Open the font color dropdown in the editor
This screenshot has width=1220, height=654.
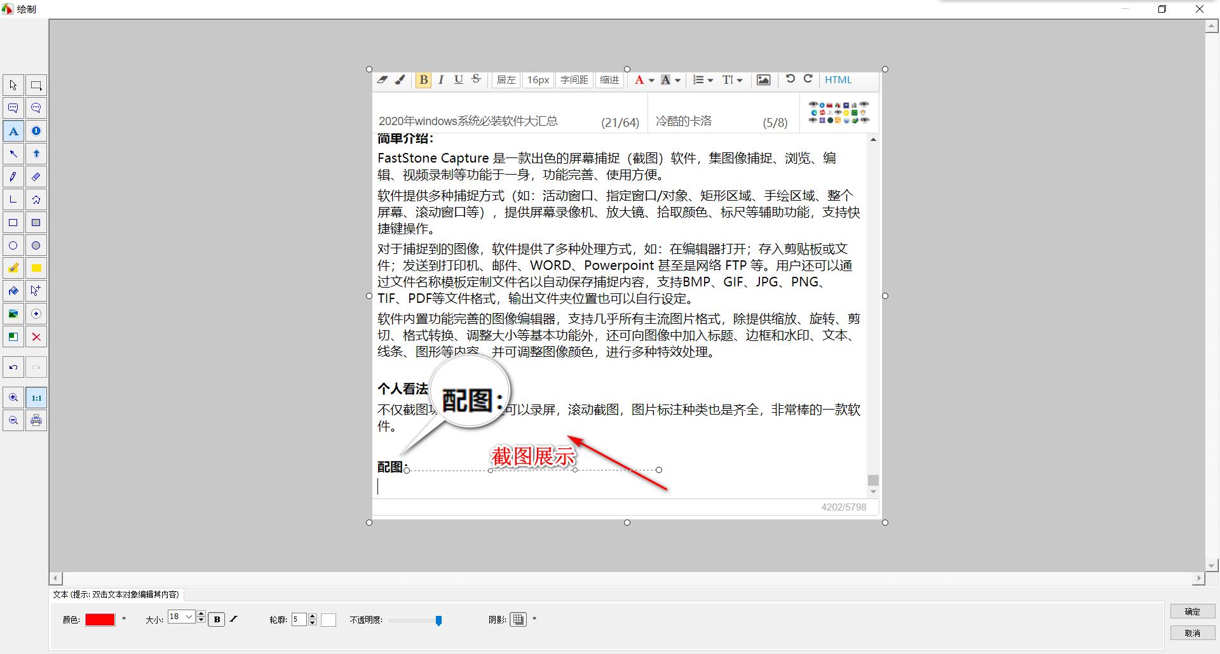point(644,80)
